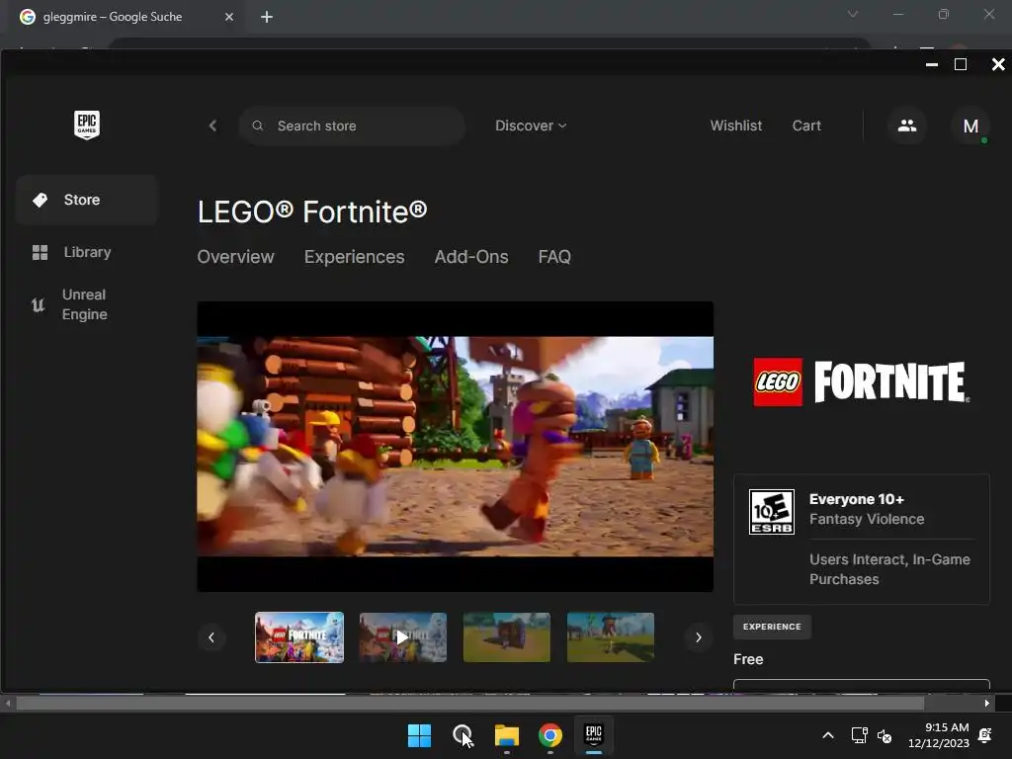
Task: Open the friends list icon
Action: point(907,126)
